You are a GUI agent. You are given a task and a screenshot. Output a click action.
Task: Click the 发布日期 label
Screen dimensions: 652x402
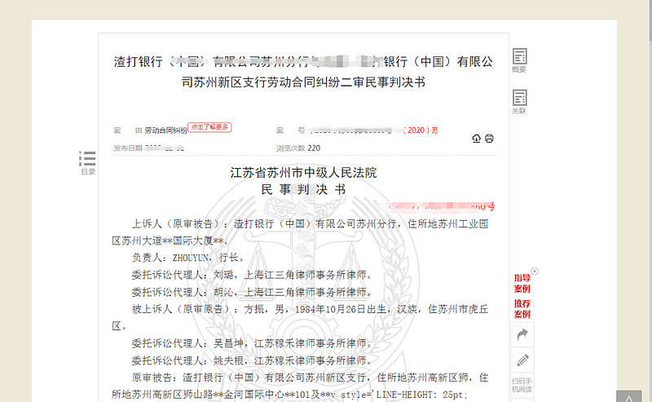click(x=128, y=148)
